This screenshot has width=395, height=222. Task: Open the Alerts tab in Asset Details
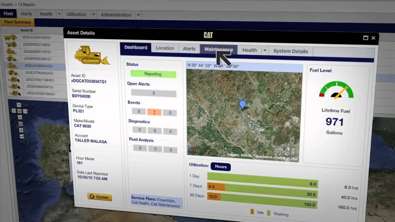189,49
